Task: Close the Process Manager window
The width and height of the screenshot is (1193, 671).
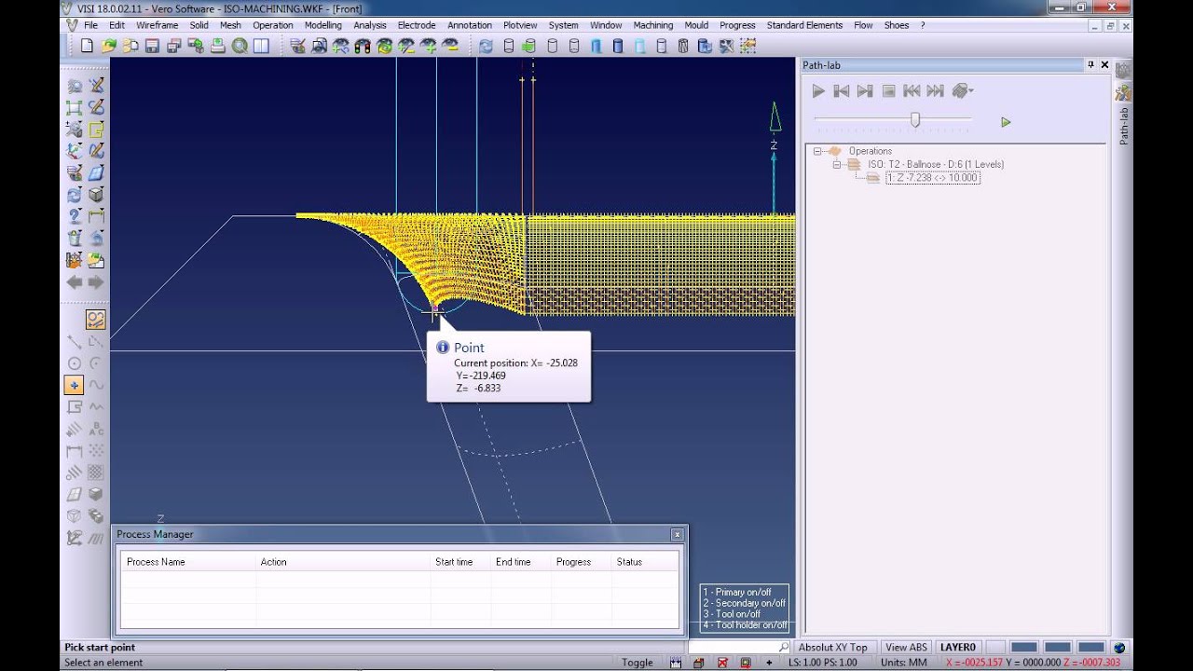Action: tap(677, 534)
